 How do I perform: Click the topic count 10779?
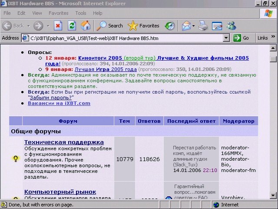[125, 159]
